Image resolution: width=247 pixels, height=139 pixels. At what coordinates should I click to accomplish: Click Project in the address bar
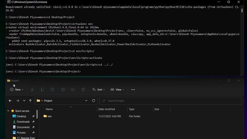coord(48,101)
